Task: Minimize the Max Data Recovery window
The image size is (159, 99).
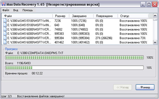Action: tap(143, 4)
